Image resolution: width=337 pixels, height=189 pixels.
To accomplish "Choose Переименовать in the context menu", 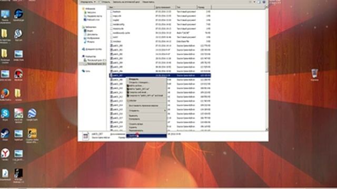I will (146, 131).
